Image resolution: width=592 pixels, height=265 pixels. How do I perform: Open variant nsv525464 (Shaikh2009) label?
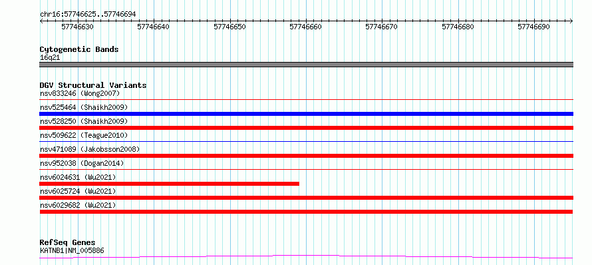pos(84,107)
